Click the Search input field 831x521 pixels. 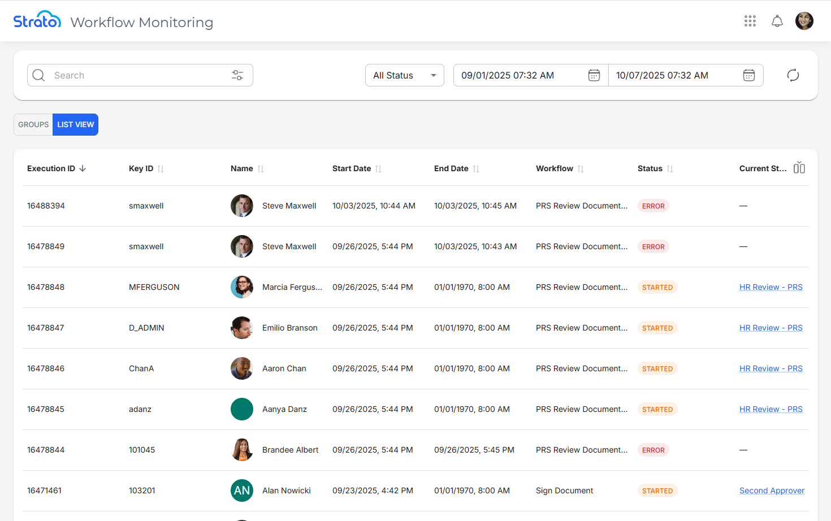(136, 75)
